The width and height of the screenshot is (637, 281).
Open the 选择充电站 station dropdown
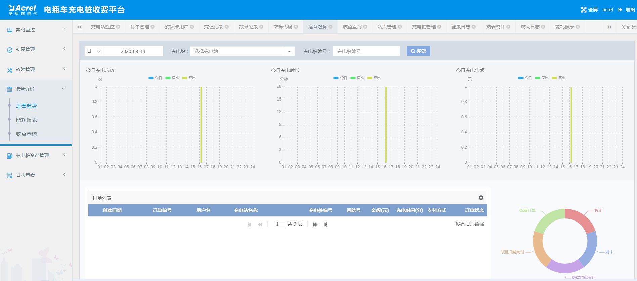(x=289, y=51)
